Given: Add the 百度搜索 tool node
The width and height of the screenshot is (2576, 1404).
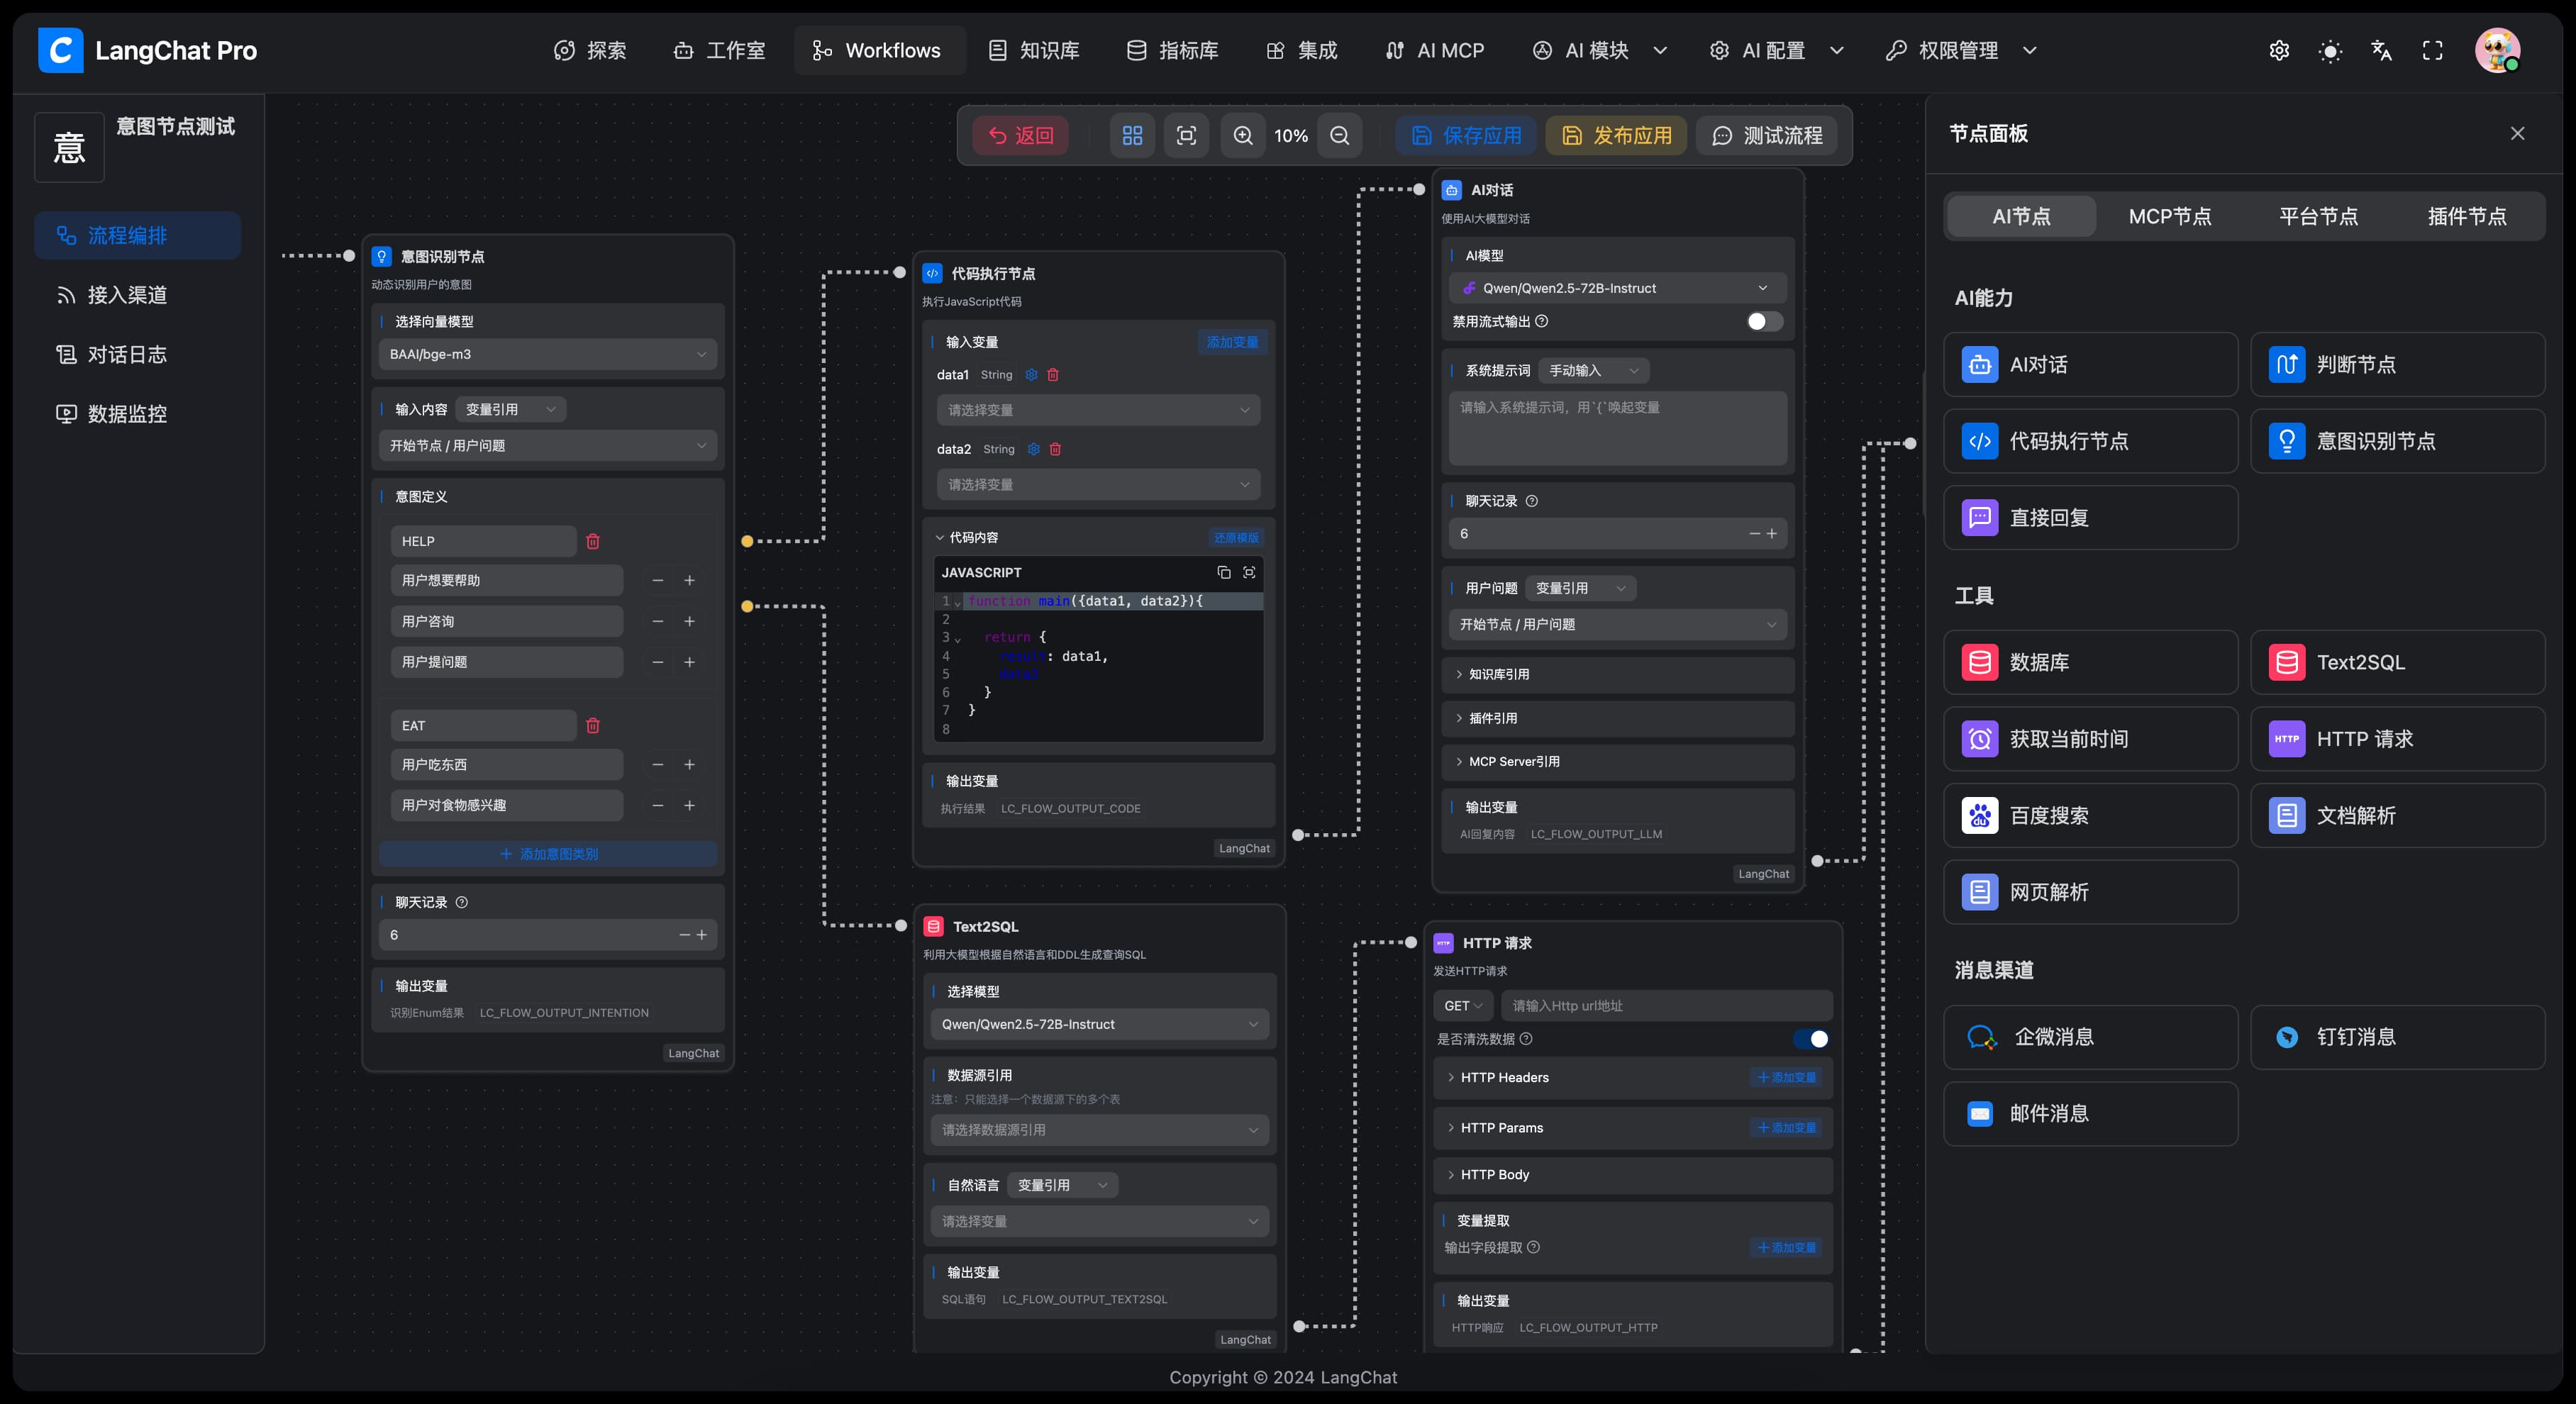Looking at the screenshot, I should [x=2090, y=815].
